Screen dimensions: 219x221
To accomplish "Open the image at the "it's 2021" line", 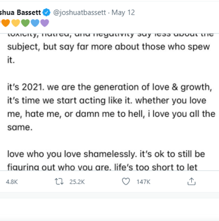I will (109, 87).
